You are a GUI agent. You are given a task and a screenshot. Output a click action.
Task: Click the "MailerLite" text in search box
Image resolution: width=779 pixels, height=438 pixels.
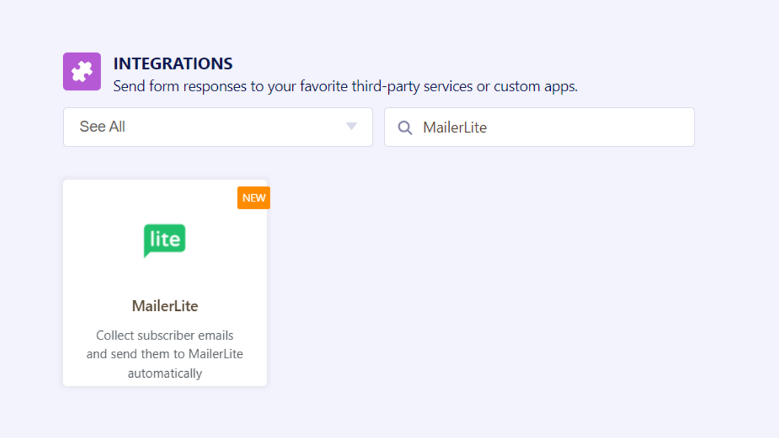pos(455,127)
